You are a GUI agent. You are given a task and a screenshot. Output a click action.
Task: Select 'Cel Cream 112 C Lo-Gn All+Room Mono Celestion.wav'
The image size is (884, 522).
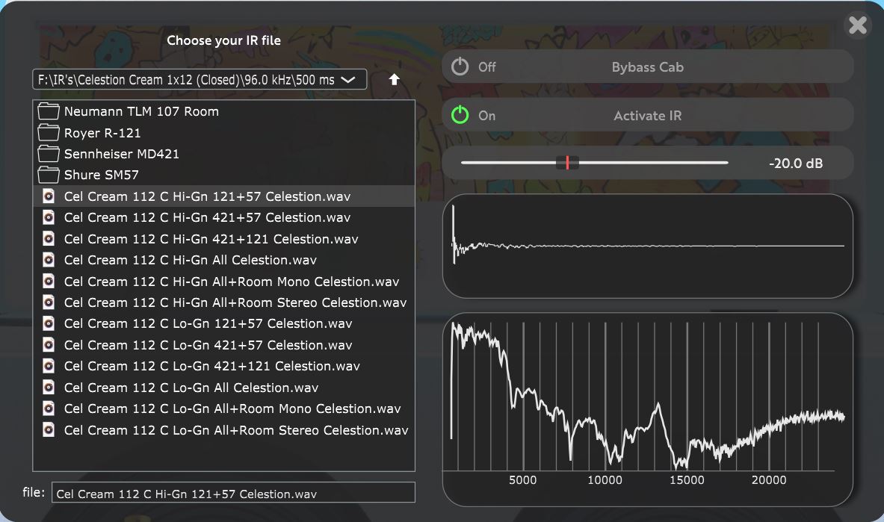click(224, 408)
